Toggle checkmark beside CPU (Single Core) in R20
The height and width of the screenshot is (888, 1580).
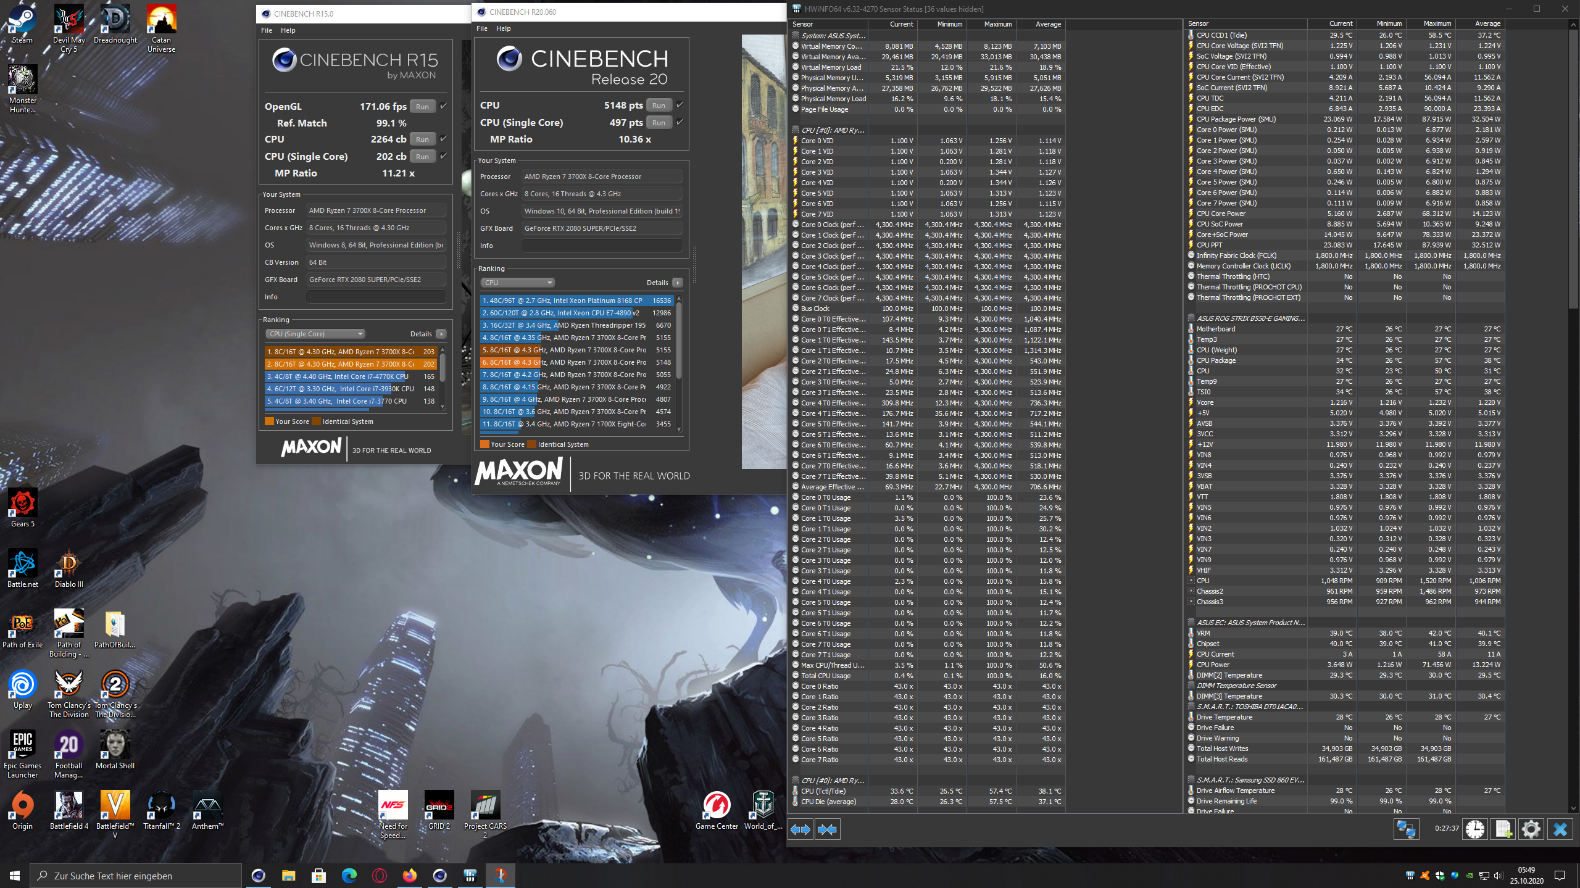(x=679, y=122)
